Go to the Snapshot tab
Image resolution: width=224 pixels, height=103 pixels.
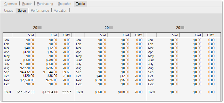tap(65, 4)
